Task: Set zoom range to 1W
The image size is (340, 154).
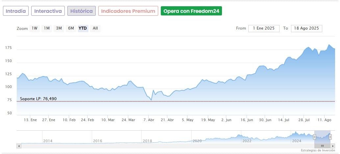Action: point(35,28)
